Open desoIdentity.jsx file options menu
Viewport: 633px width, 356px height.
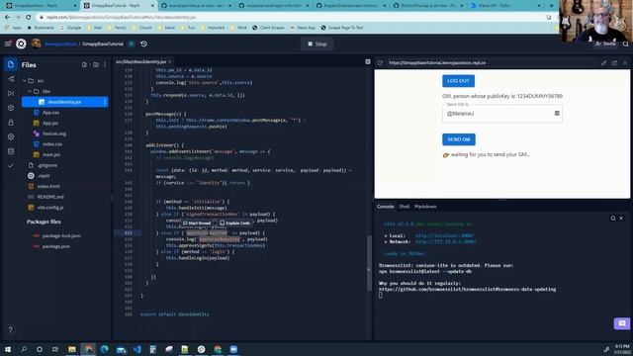pos(105,102)
